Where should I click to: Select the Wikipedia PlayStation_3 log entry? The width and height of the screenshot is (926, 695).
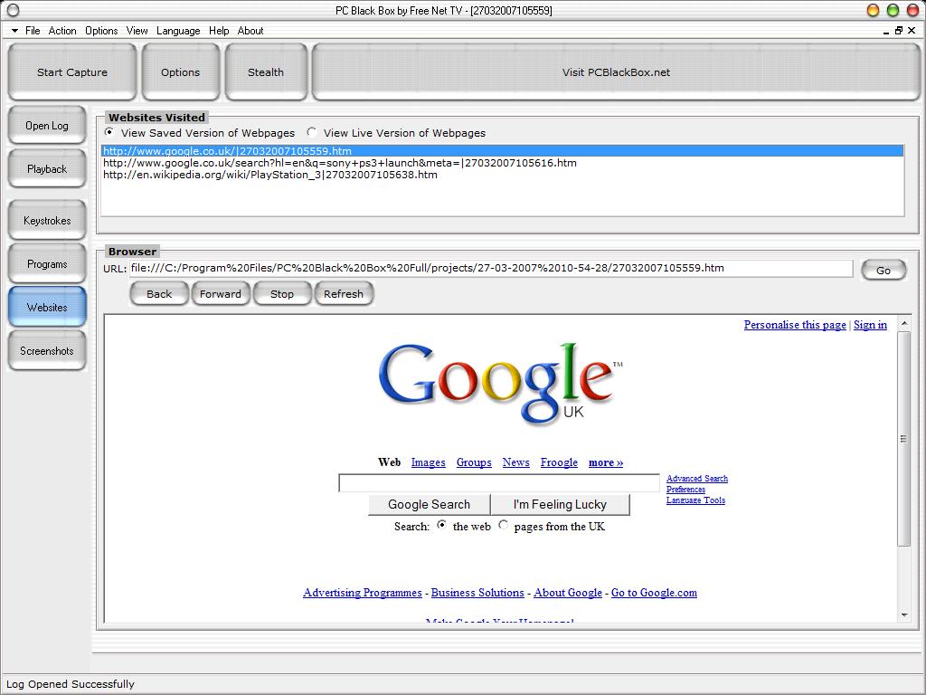503,175
